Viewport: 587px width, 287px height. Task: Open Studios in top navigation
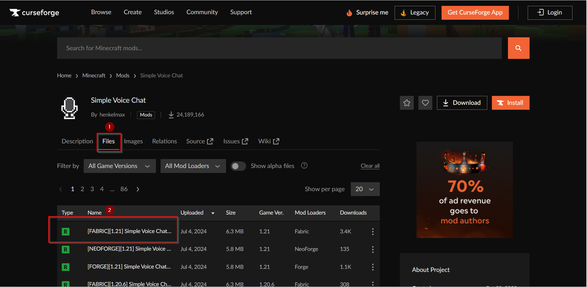pyautogui.click(x=164, y=12)
